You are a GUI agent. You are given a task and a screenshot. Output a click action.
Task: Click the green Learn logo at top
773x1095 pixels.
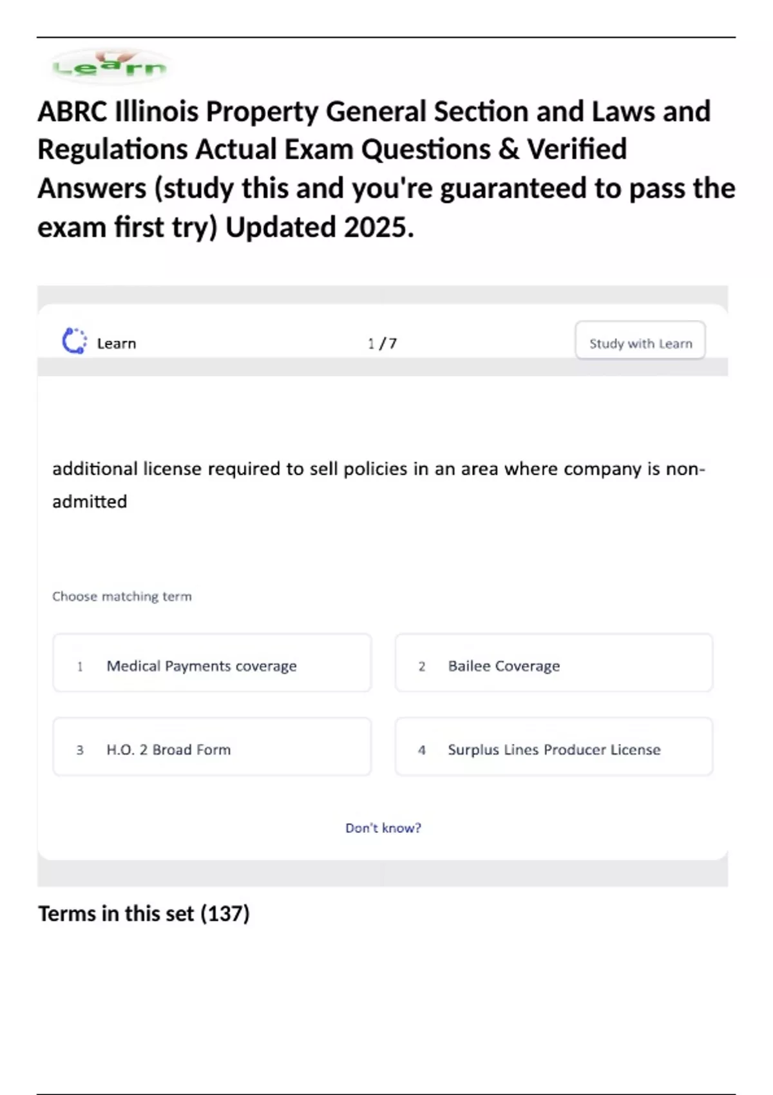click(110, 66)
